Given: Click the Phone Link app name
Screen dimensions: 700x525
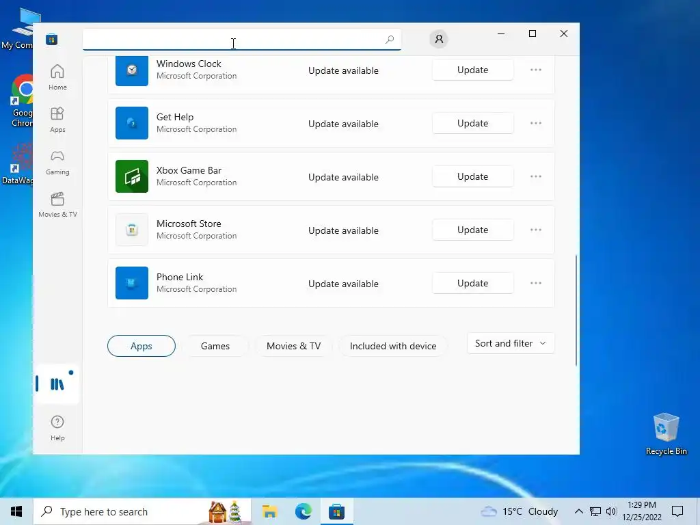Looking at the screenshot, I should [180, 277].
